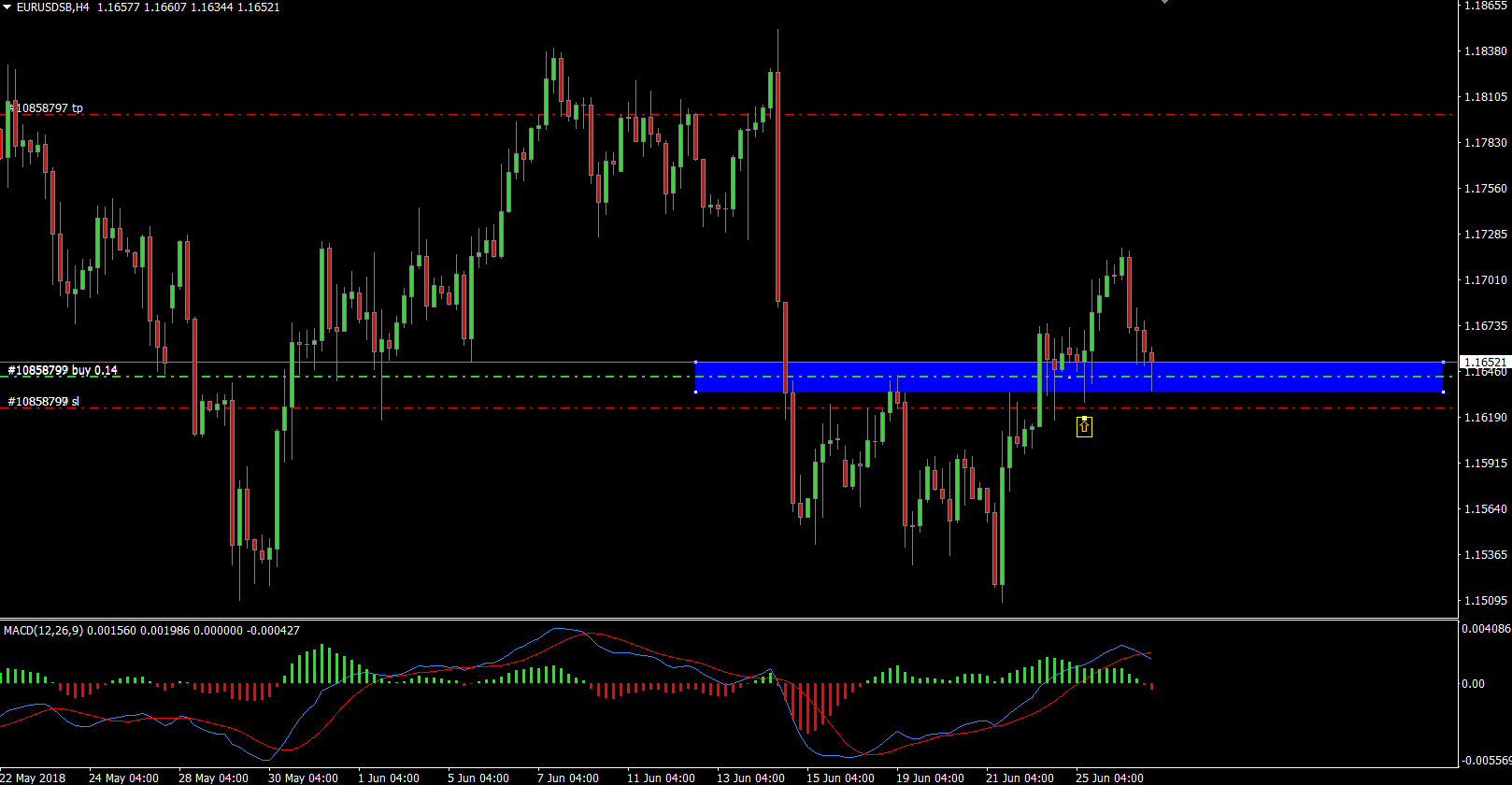Click the 30 May 04:00 time label

tap(303, 778)
